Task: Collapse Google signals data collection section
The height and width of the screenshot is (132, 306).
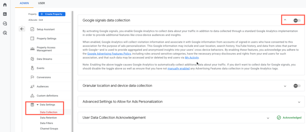Action: click(x=285, y=20)
